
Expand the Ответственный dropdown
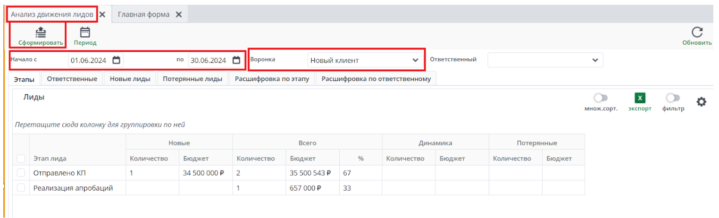pyautogui.click(x=595, y=60)
